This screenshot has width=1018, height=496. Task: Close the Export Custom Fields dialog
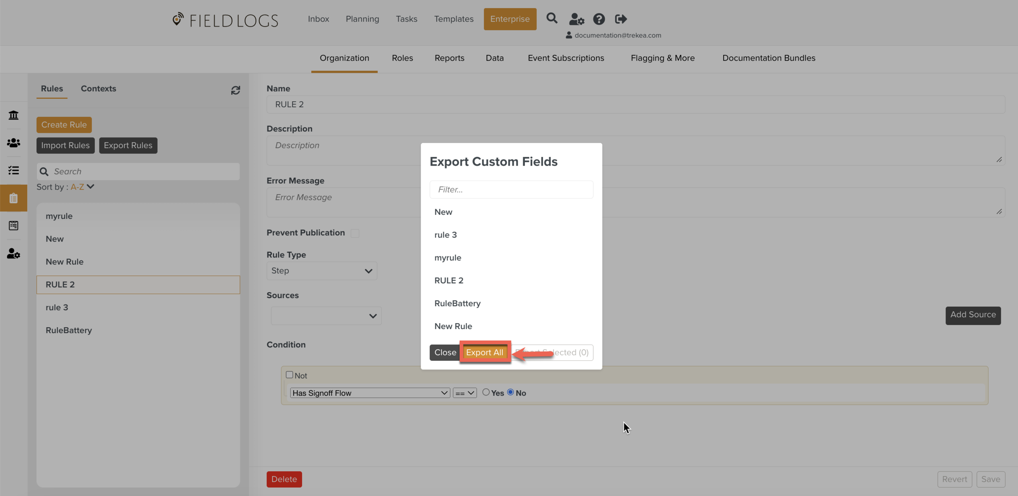click(x=445, y=352)
